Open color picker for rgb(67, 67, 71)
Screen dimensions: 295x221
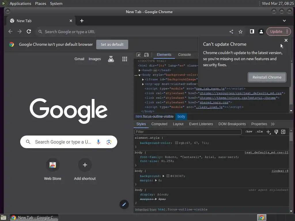point(177,143)
